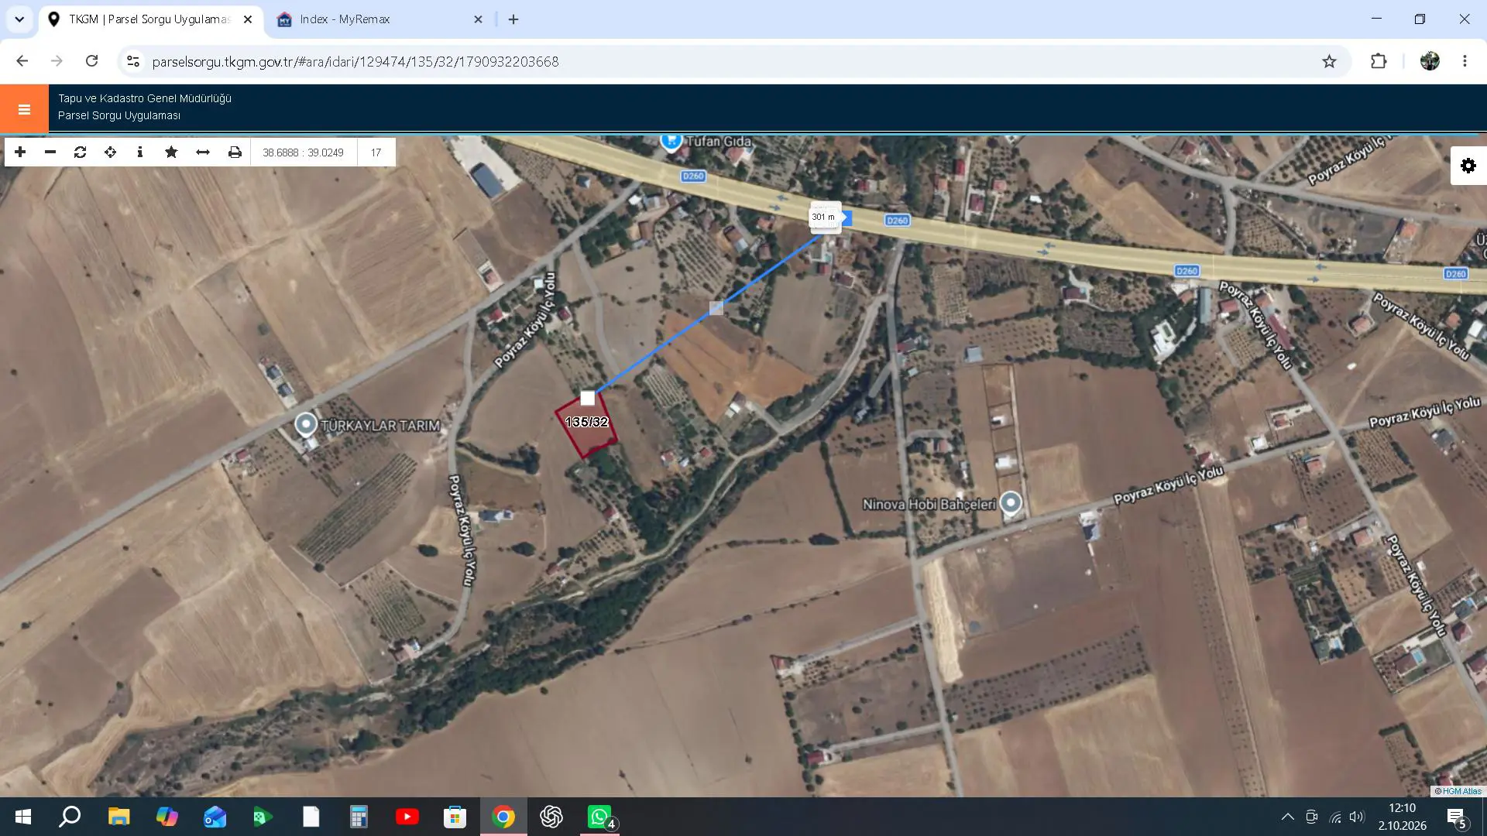Image resolution: width=1487 pixels, height=836 pixels.
Task: Open the Chrome extensions puzzle icon
Action: pyautogui.click(x=1379, y=61)
